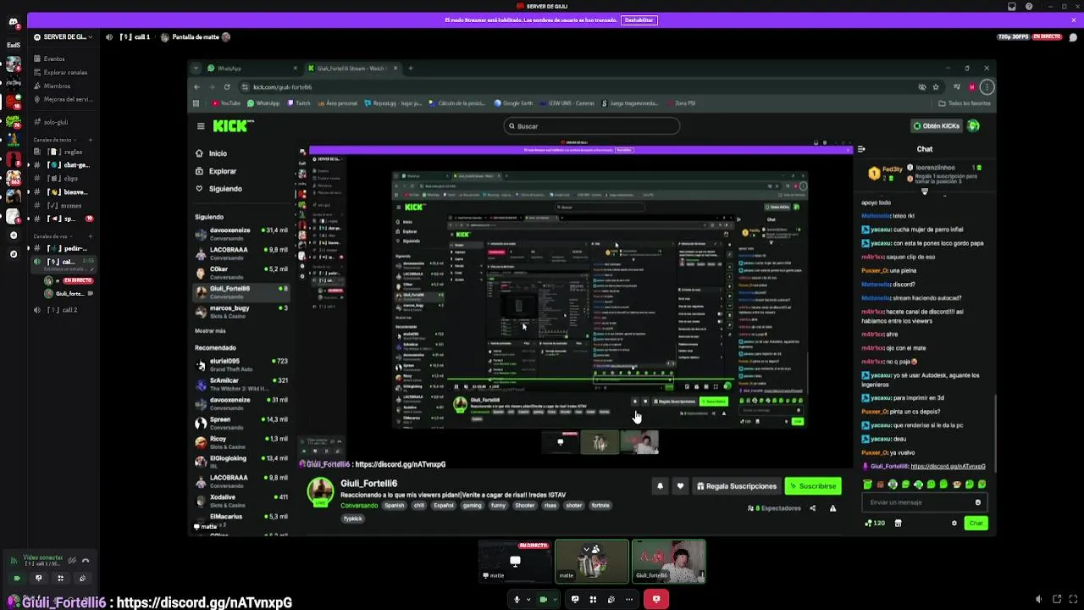The image size is (1084, 610).
Task: Click Discord stream volume icon bottom right
Action: (x=1039, y=599)
